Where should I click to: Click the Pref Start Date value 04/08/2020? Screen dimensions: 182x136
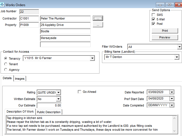point(156,98)
